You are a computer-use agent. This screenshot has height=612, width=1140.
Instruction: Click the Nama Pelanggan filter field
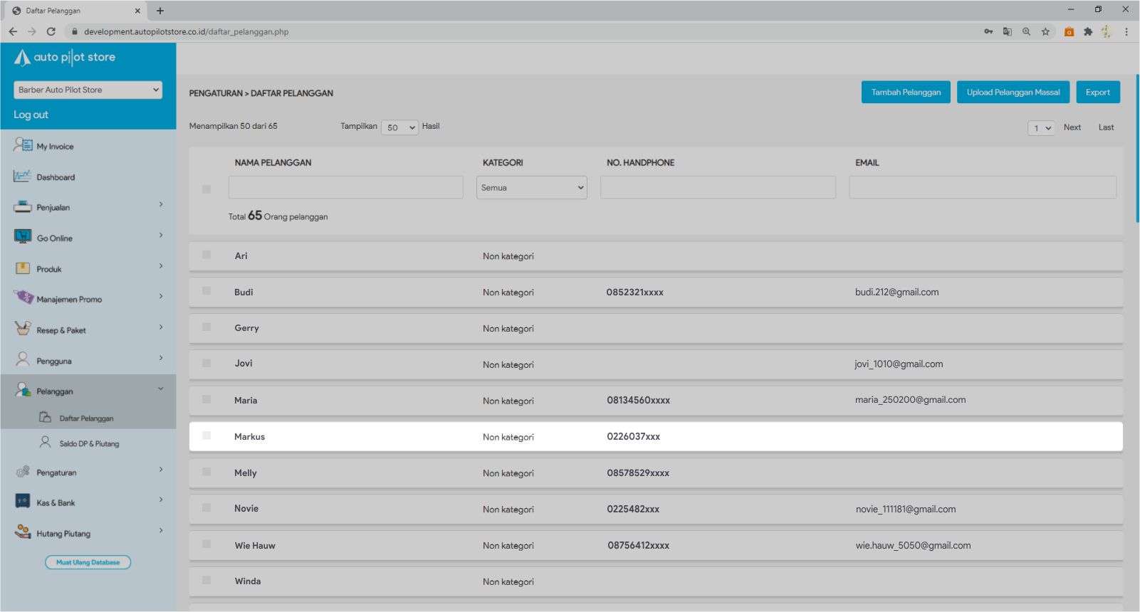[345, 188]
